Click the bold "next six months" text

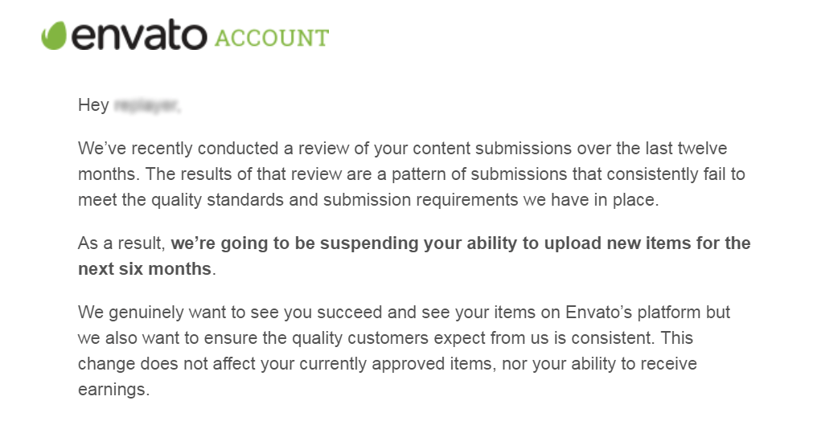pyautogui.click(x=145, y=268)
